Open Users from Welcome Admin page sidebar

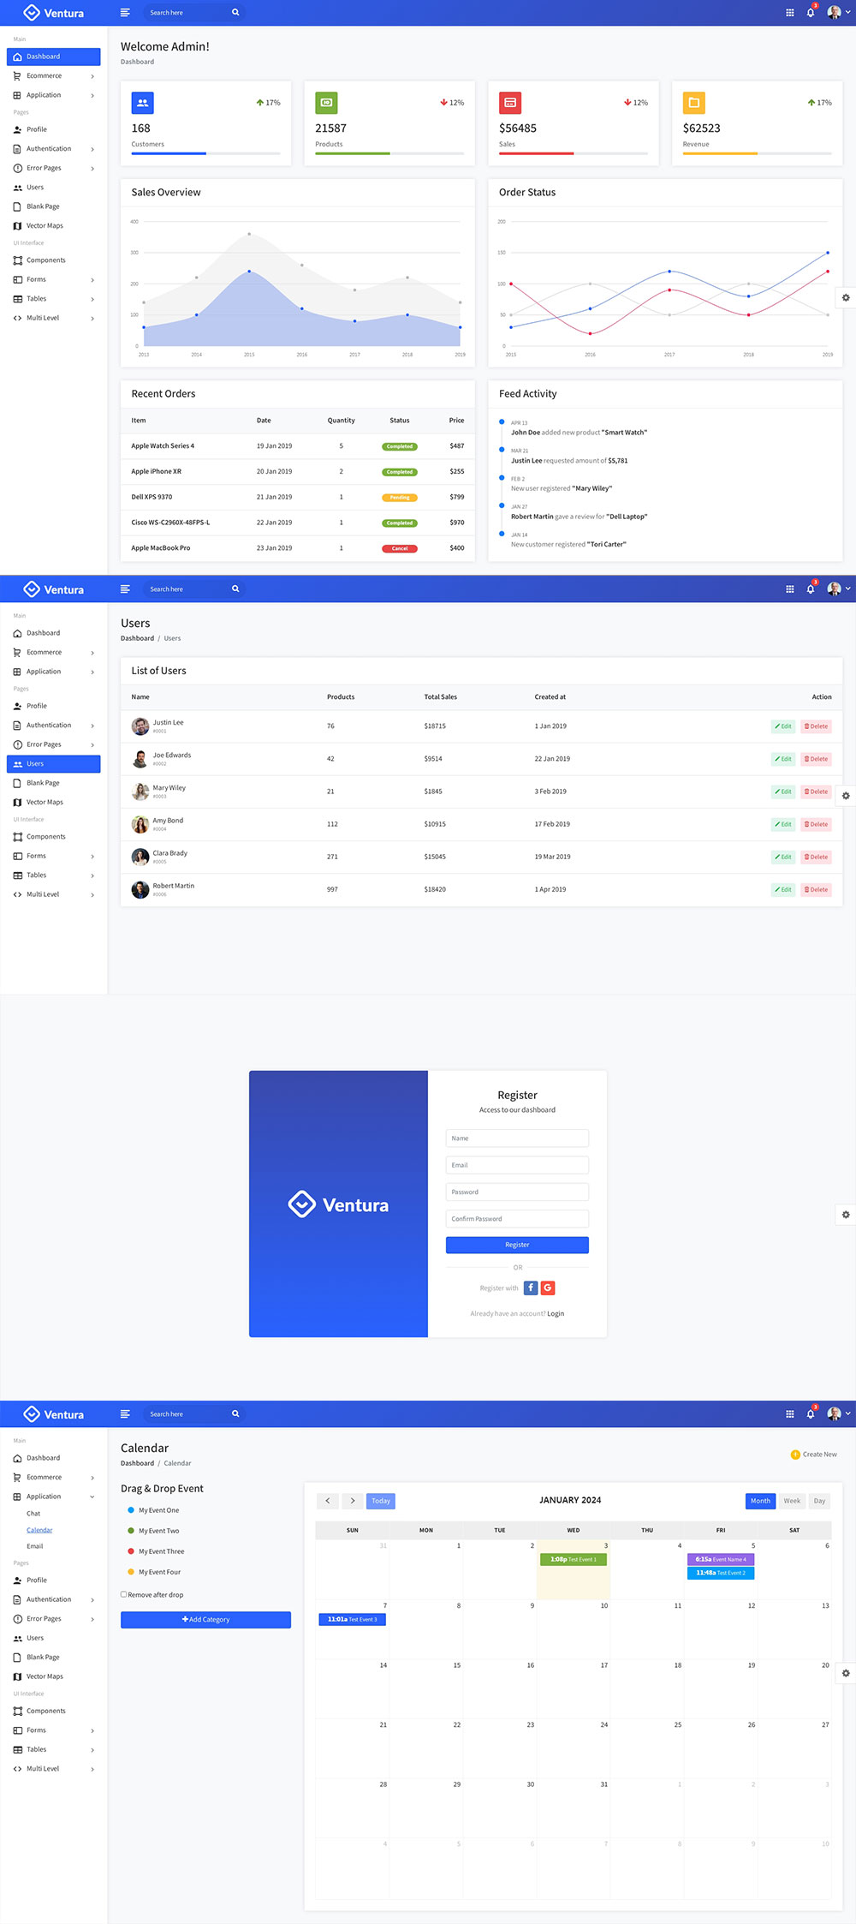tap(34, 188)
